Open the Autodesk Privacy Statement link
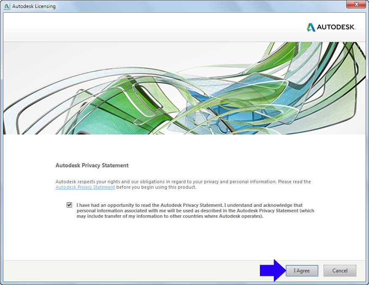This screenshot has height=285, width=369. (85, 187)
